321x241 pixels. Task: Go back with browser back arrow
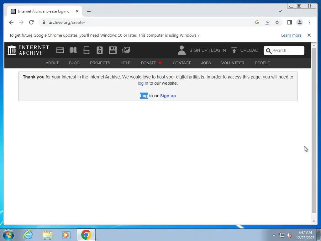[x=11, y=22]
